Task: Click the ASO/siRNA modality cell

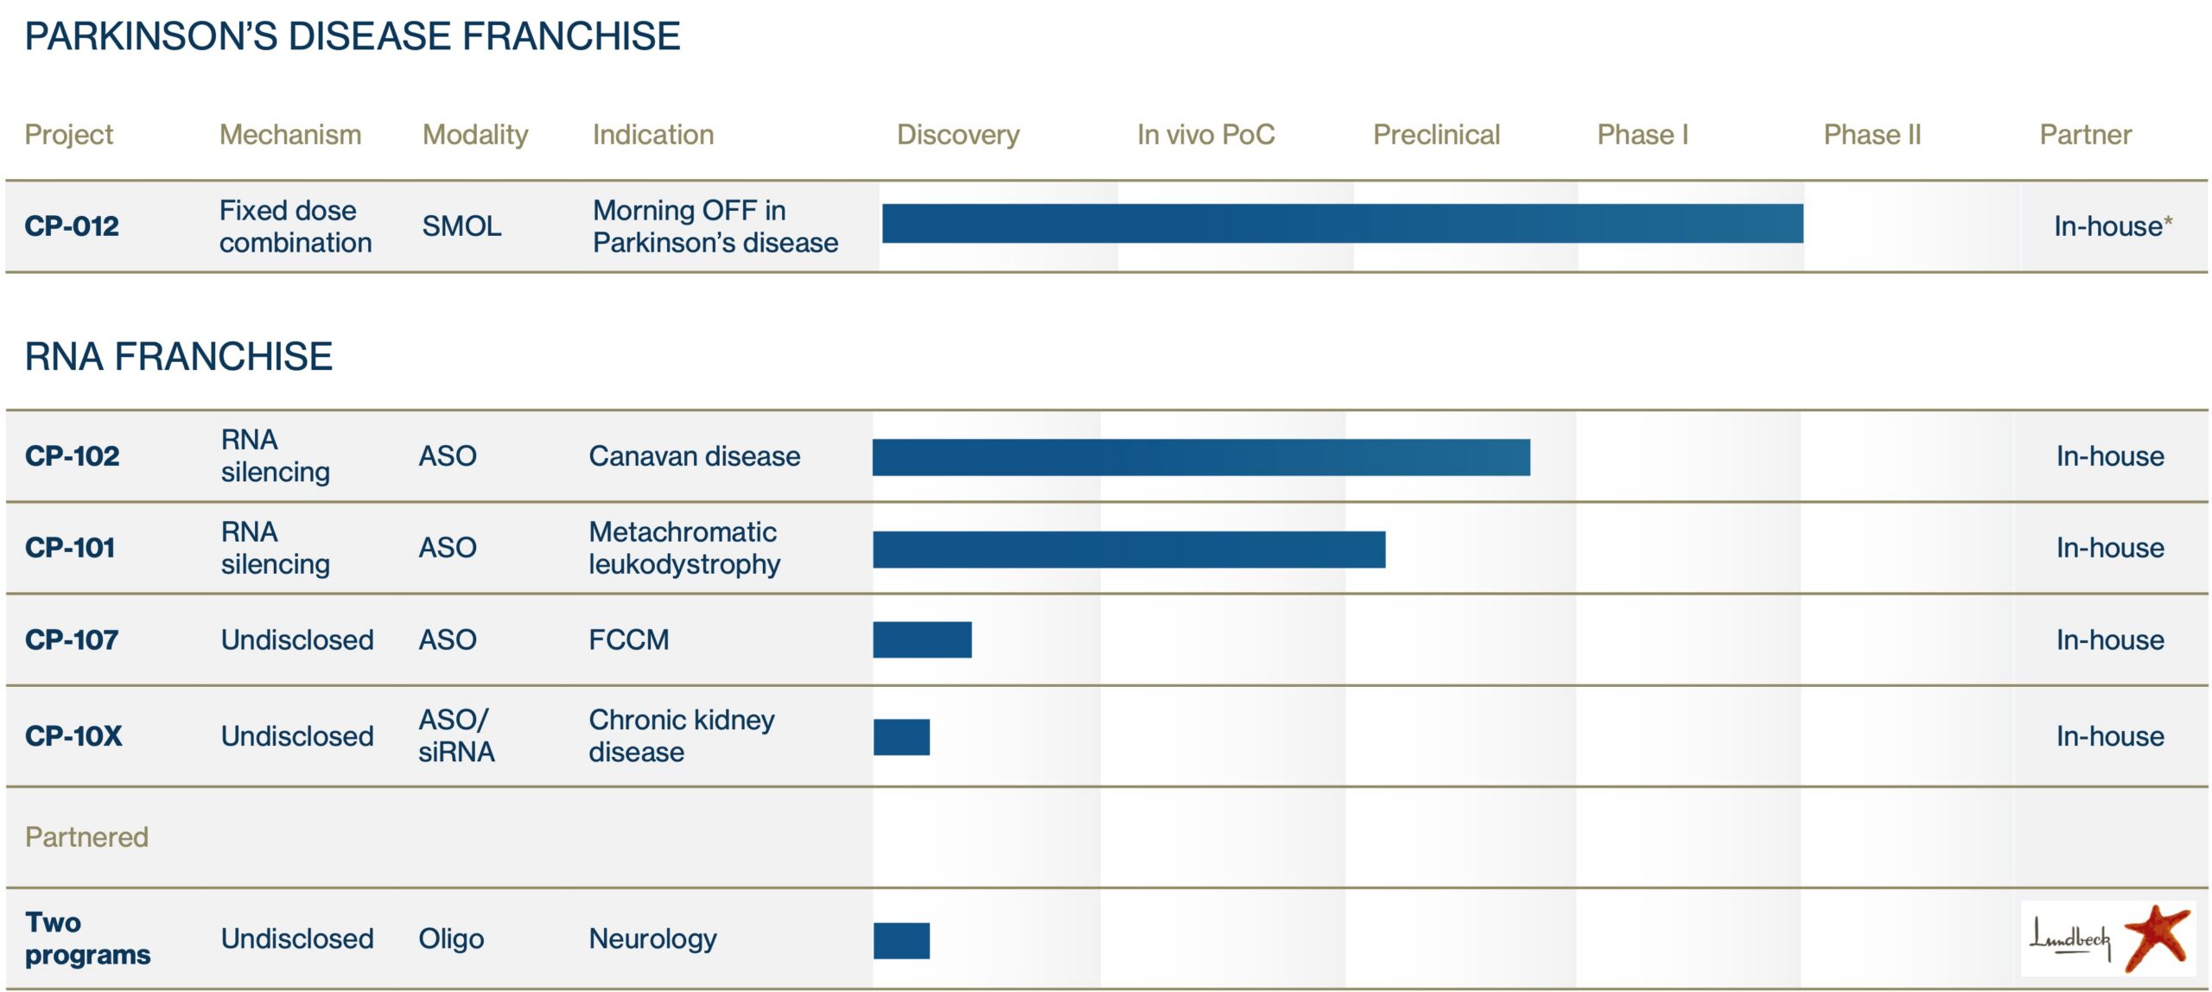Action: point(455,735)
